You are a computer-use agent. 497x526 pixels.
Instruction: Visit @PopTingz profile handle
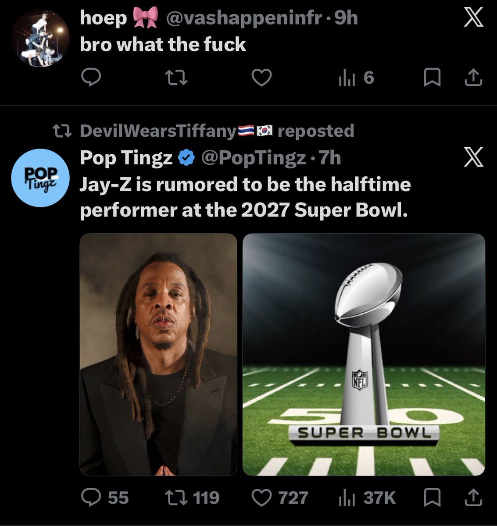[253, 158]
